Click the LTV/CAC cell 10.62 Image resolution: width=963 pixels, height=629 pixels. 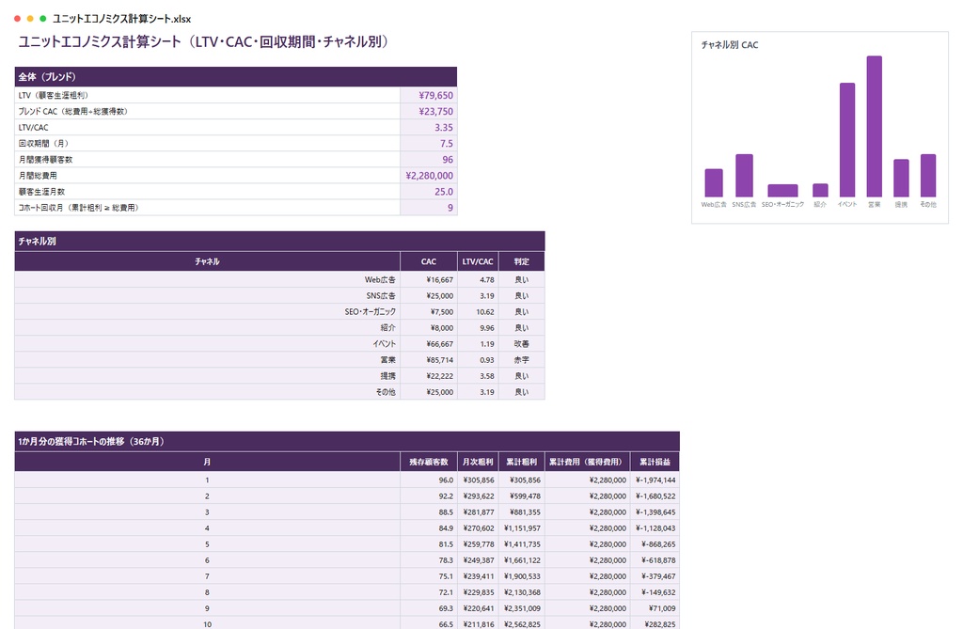point(478,311)
